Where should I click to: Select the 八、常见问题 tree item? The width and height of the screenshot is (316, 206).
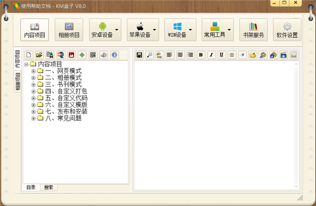click(63, 118)
